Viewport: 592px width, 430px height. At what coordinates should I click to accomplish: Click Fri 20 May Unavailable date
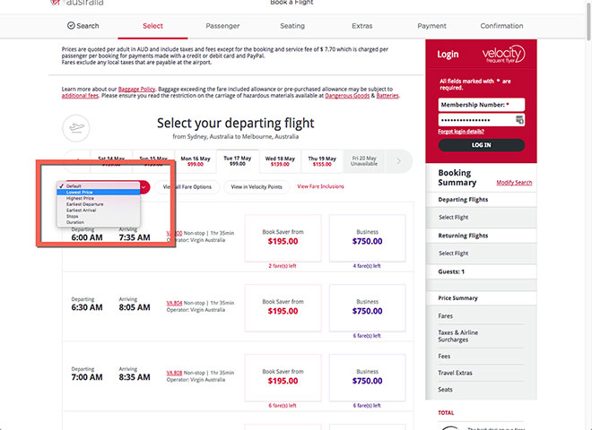[364, 161]
